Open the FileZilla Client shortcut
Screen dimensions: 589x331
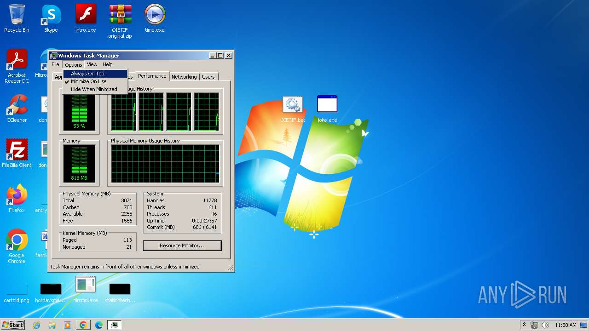tap(17, 154)
